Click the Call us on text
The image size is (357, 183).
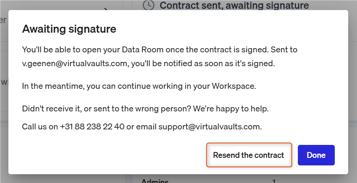click(40, 126)
